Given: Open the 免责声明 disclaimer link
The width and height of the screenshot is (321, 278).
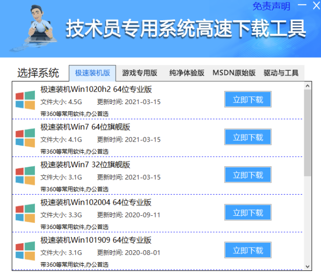Looking at the screenshot, I should 271,7.
